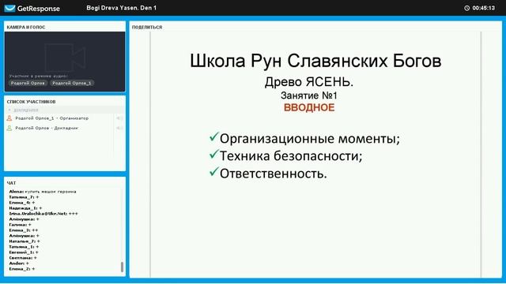
Task: Click chat message from Irina.Uralochka@Ukr.Net
Action: pos(43,214)
